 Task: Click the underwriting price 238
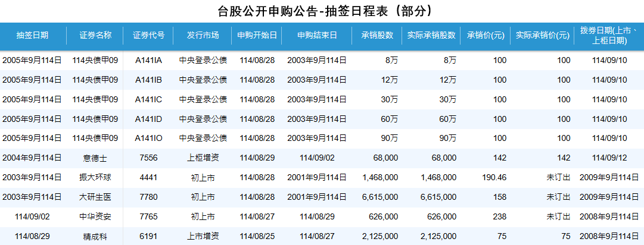(x=500, y=216)
